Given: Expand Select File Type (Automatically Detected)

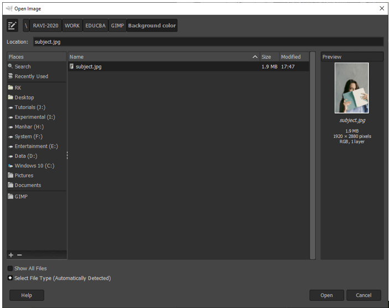Looking at the screenshot, I should (10, 278).
